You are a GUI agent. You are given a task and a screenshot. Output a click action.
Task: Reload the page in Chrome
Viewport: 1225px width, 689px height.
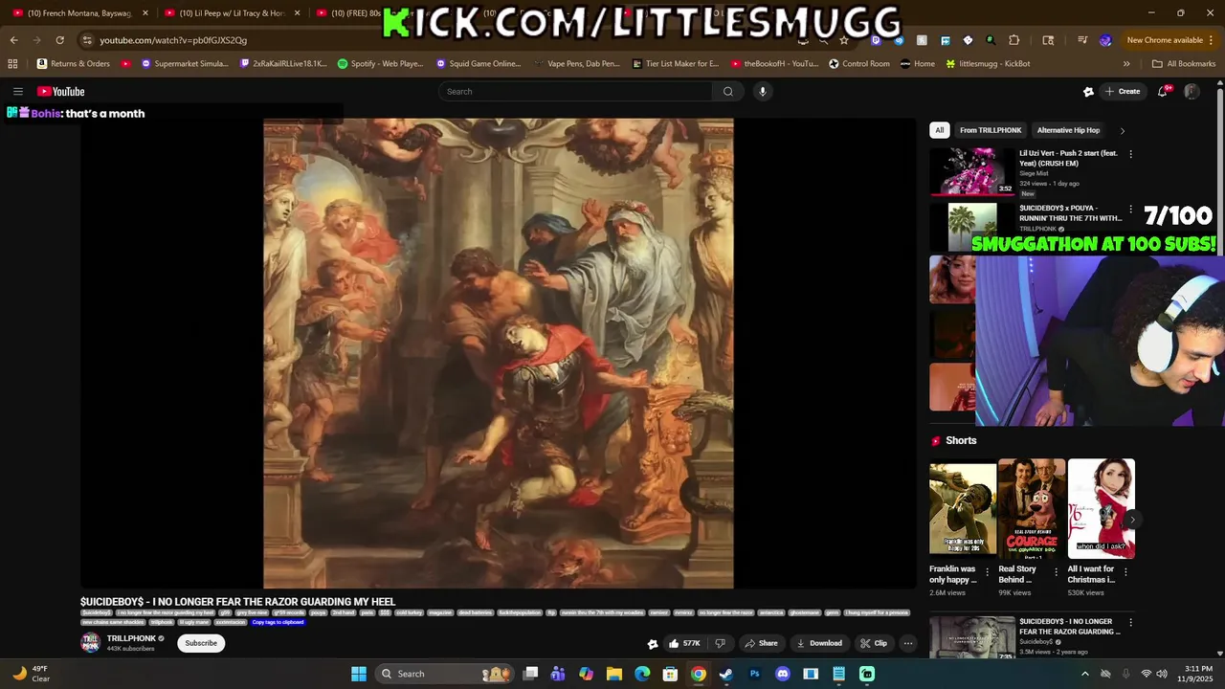coord(59,40)
